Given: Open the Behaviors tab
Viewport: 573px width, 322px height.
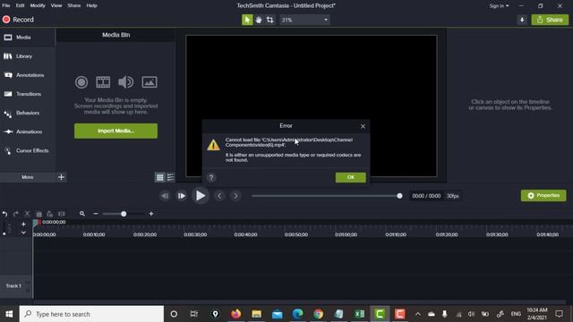Looking at the screenshot, I should pyautogui.click(x=28, y=113).
